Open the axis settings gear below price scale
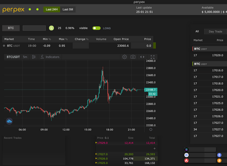The width and height of the screenshot is (227, 166). pyautogui.click(x=151, y=130)
